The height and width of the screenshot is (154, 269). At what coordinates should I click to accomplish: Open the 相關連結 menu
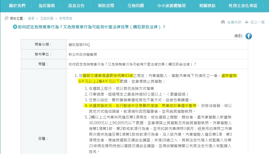tap(207, 6)
